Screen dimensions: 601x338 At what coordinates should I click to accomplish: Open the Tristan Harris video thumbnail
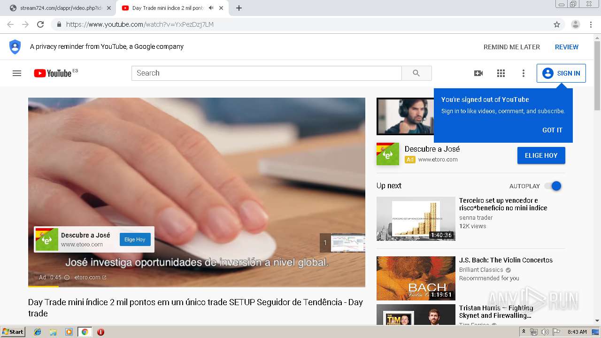pyautogui.click(x=416, y=315)
